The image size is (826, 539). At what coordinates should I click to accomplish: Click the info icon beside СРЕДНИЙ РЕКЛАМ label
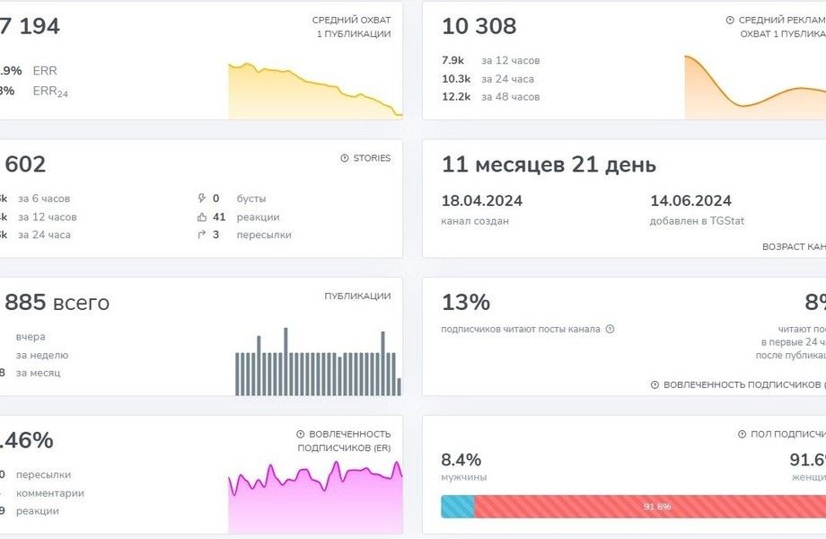pyautogui.click(x=730, y=20)
